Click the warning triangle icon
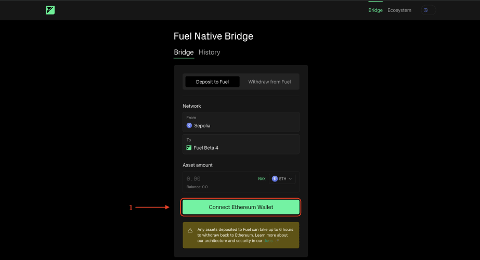Viewport: 480px width, 260px height. 190,229
